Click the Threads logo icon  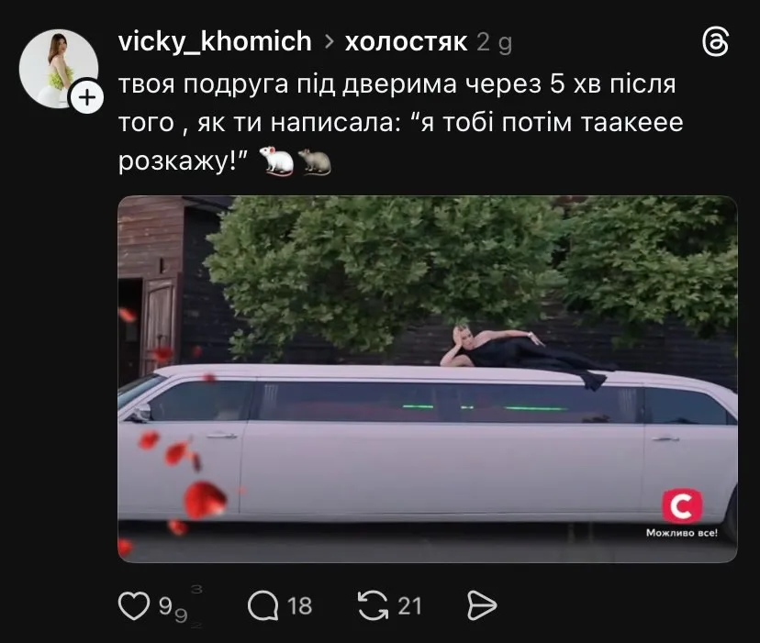coord(715,41)
